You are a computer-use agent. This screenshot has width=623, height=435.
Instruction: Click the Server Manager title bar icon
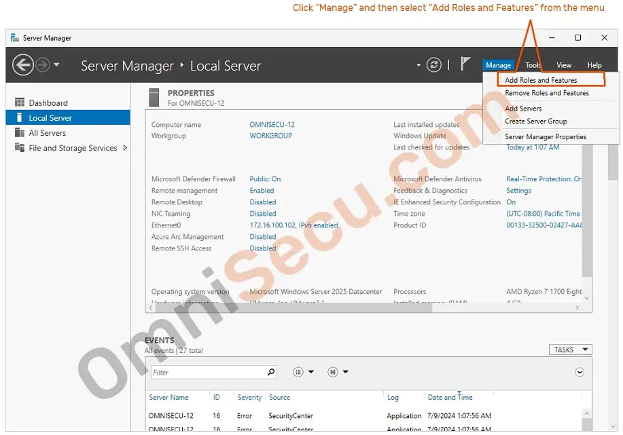15,38
